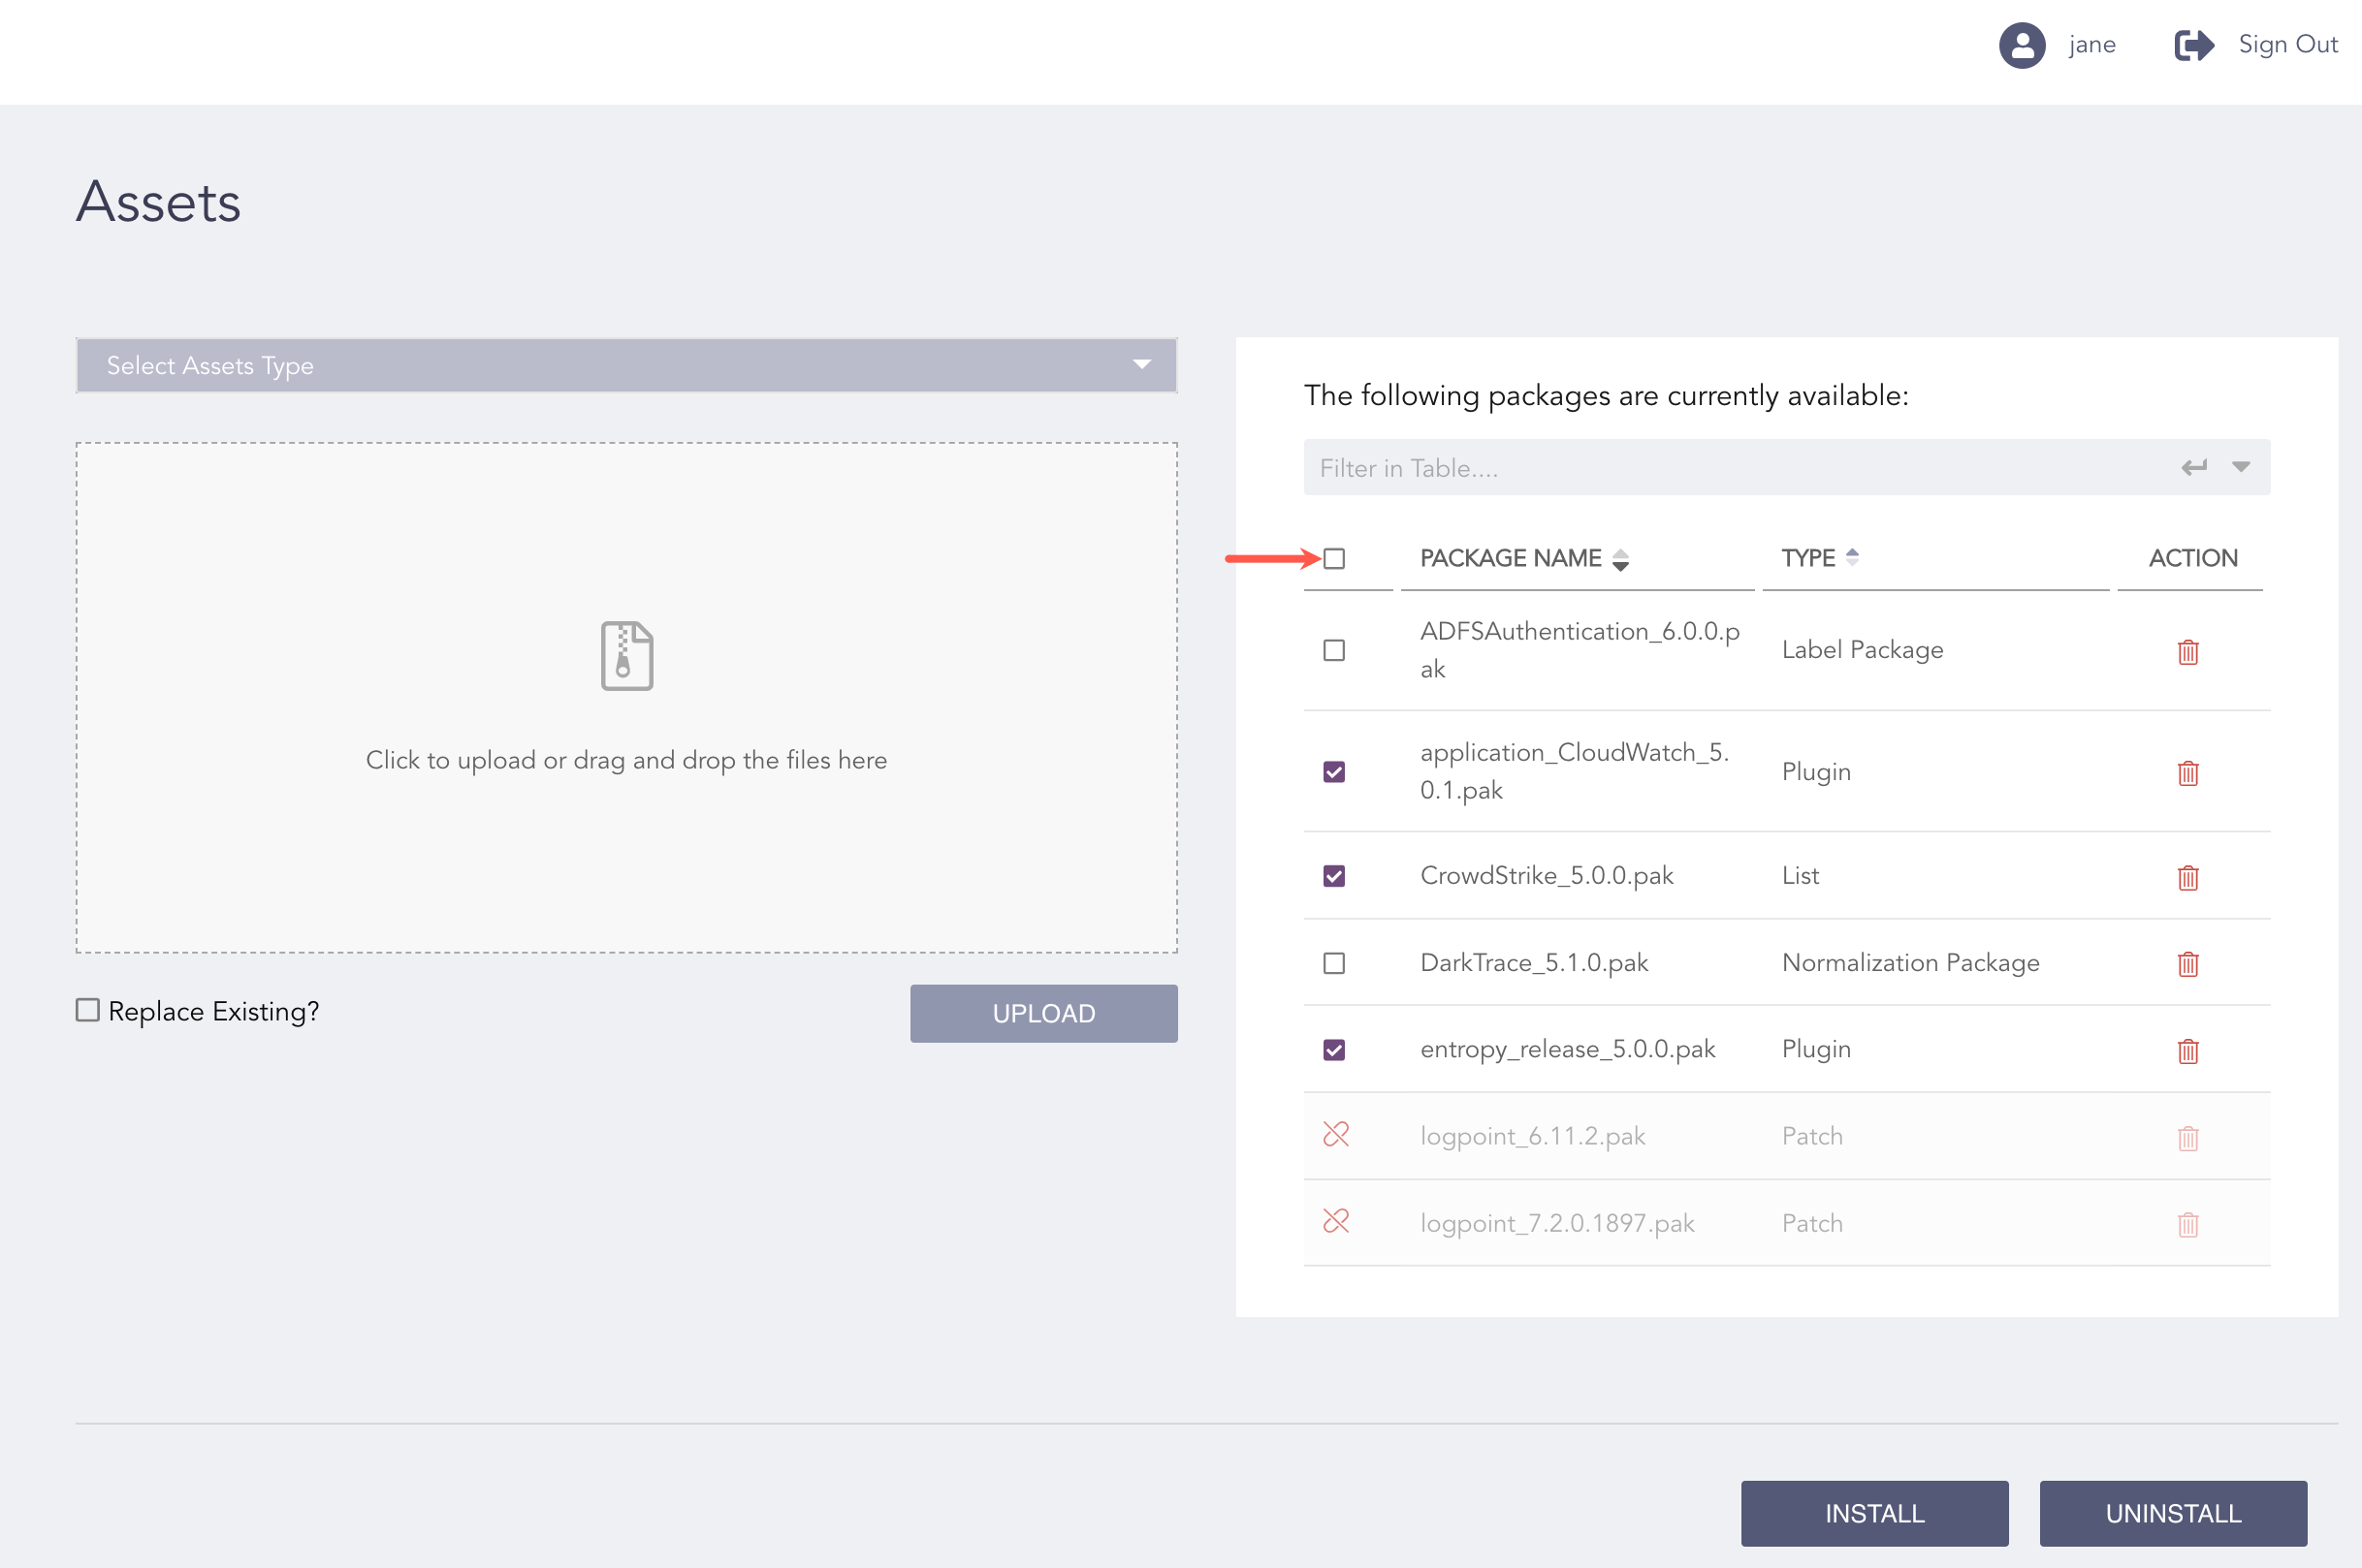The height and width of the screenshot is (1568, 2362).
Task: Click the zip file upload icon
Action: pyautogui.click(x=626, y=656)
